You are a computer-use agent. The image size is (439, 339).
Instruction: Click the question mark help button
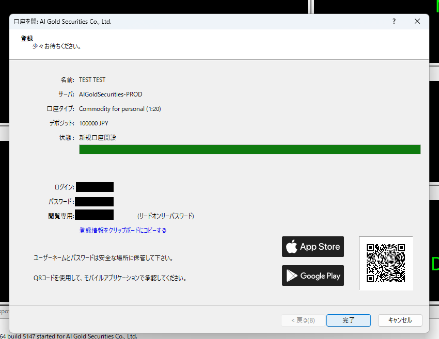pyautogui.click(x=394, y=21)
